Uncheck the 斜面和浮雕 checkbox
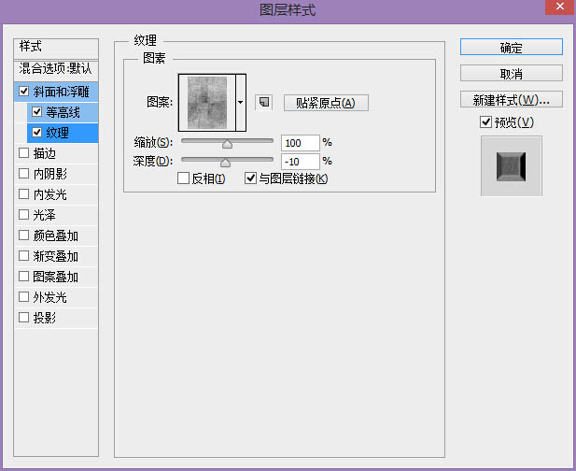The image size is (576, 471). 23,92
